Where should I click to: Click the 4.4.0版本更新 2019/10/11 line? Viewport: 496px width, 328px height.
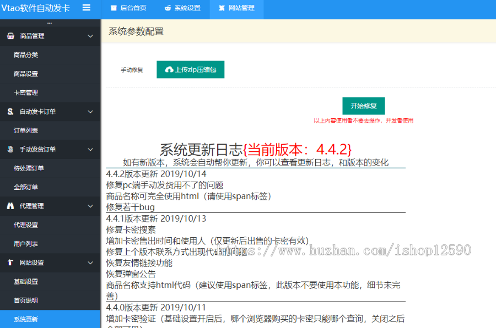[156, 308]
